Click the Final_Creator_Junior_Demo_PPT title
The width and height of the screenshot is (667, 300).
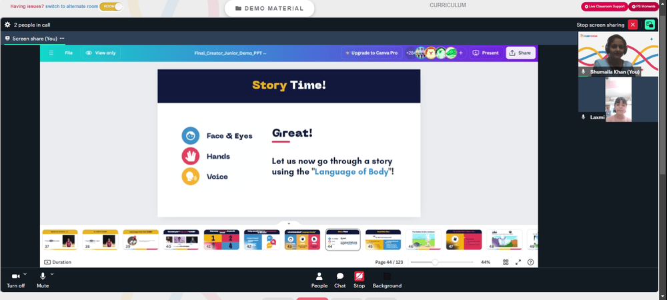coord(230,53)
